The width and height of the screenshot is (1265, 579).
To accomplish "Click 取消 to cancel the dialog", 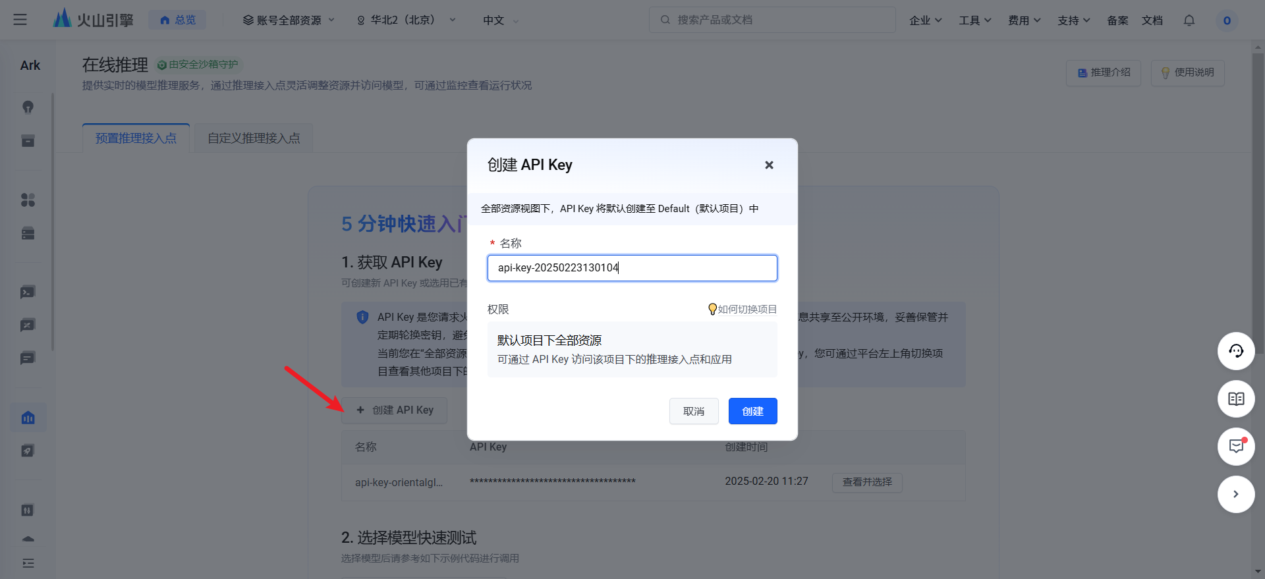I will [x=694, y=411].
